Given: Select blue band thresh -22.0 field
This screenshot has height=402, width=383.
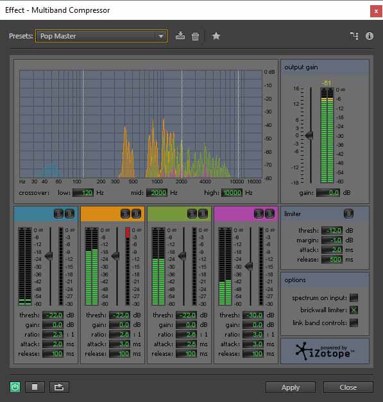Looking at the screenshot, I should point(53,315).
